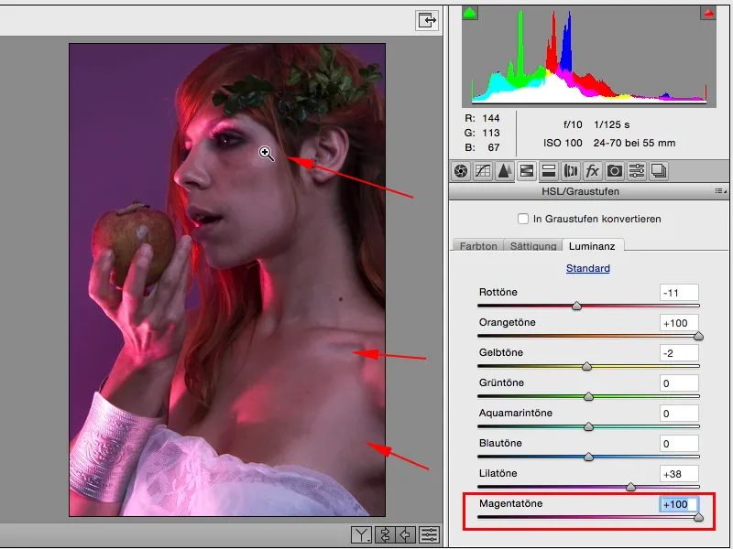Cycle the before/after view Y icon
This screenshot has height=549, width=733.
[361, 535]
